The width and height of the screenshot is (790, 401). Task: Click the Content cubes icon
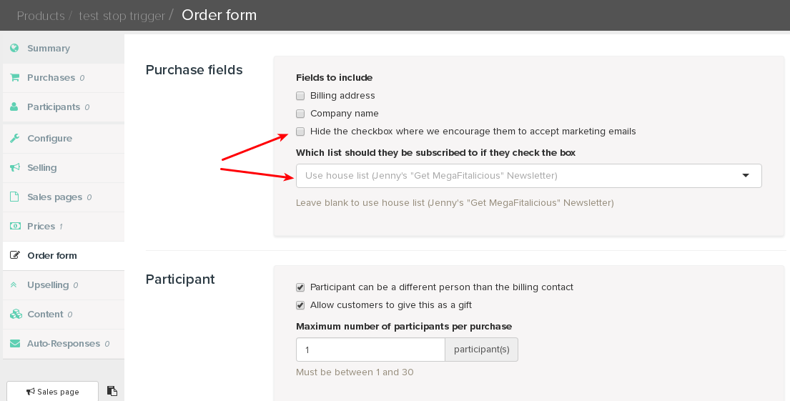pos(16,314)
